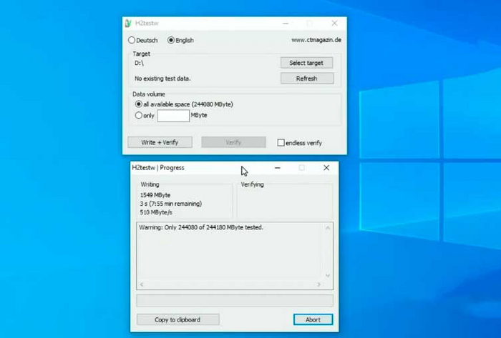This screenshot has width=501, height=338.
Task: Click the log scroll left arrow
Action: pyautogui.click(x=142, y=284)
